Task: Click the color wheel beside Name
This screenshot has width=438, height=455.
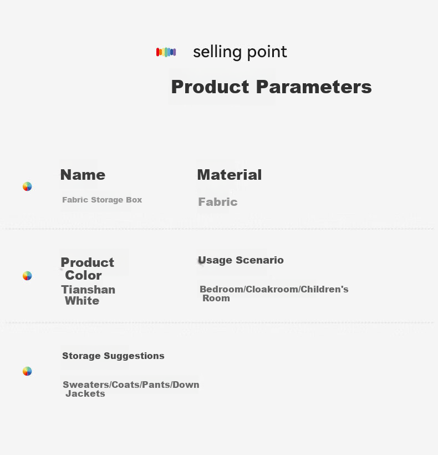Action: (27, 186)
